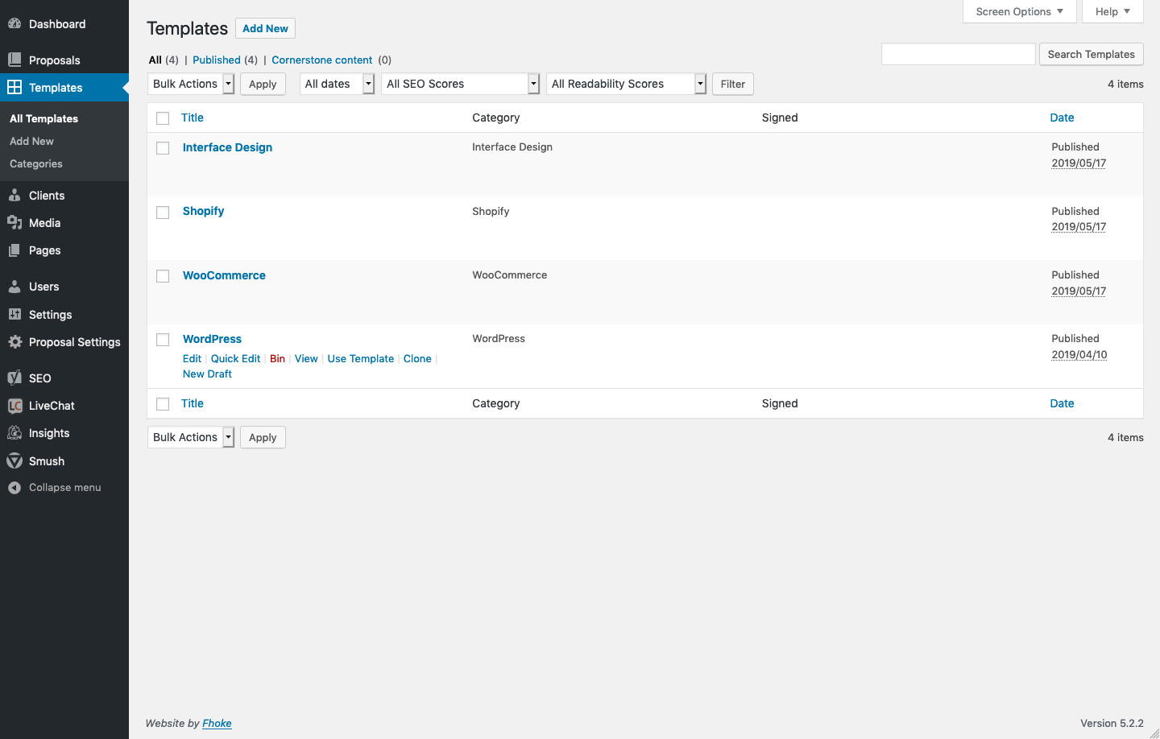Viewport: 1160px width, 739px height.
Task: Open the WordPress template title
Action: (x=212, y=339)
